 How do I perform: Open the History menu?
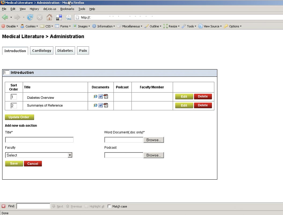pos(34,9)
